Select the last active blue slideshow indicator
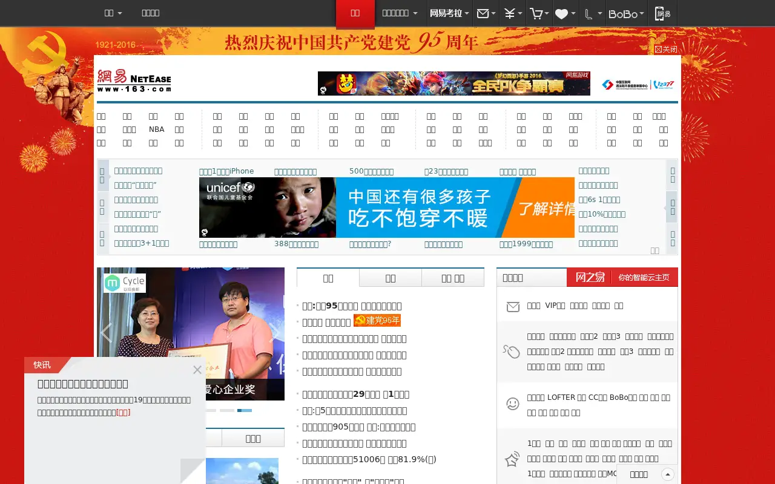The height and width of the screenshot is (484, 775). (x=245, y=410)
